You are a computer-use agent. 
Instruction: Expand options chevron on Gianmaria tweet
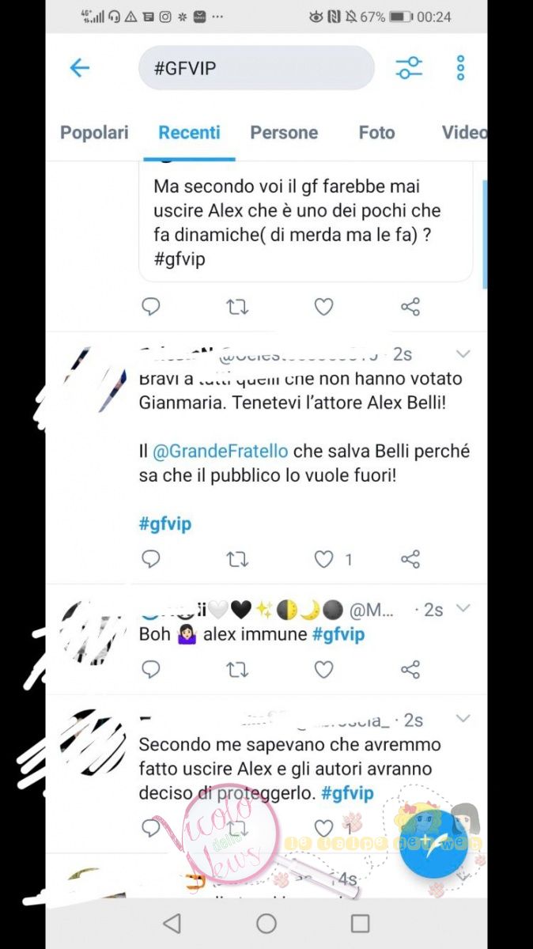463,354
